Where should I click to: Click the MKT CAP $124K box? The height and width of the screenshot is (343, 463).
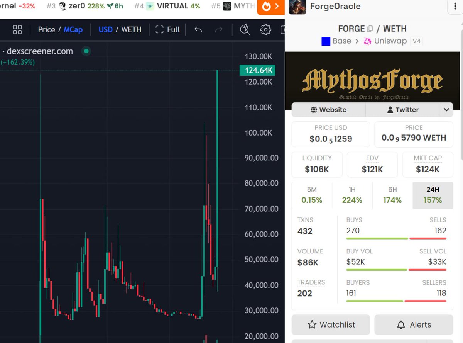click(x=428, y=164)
